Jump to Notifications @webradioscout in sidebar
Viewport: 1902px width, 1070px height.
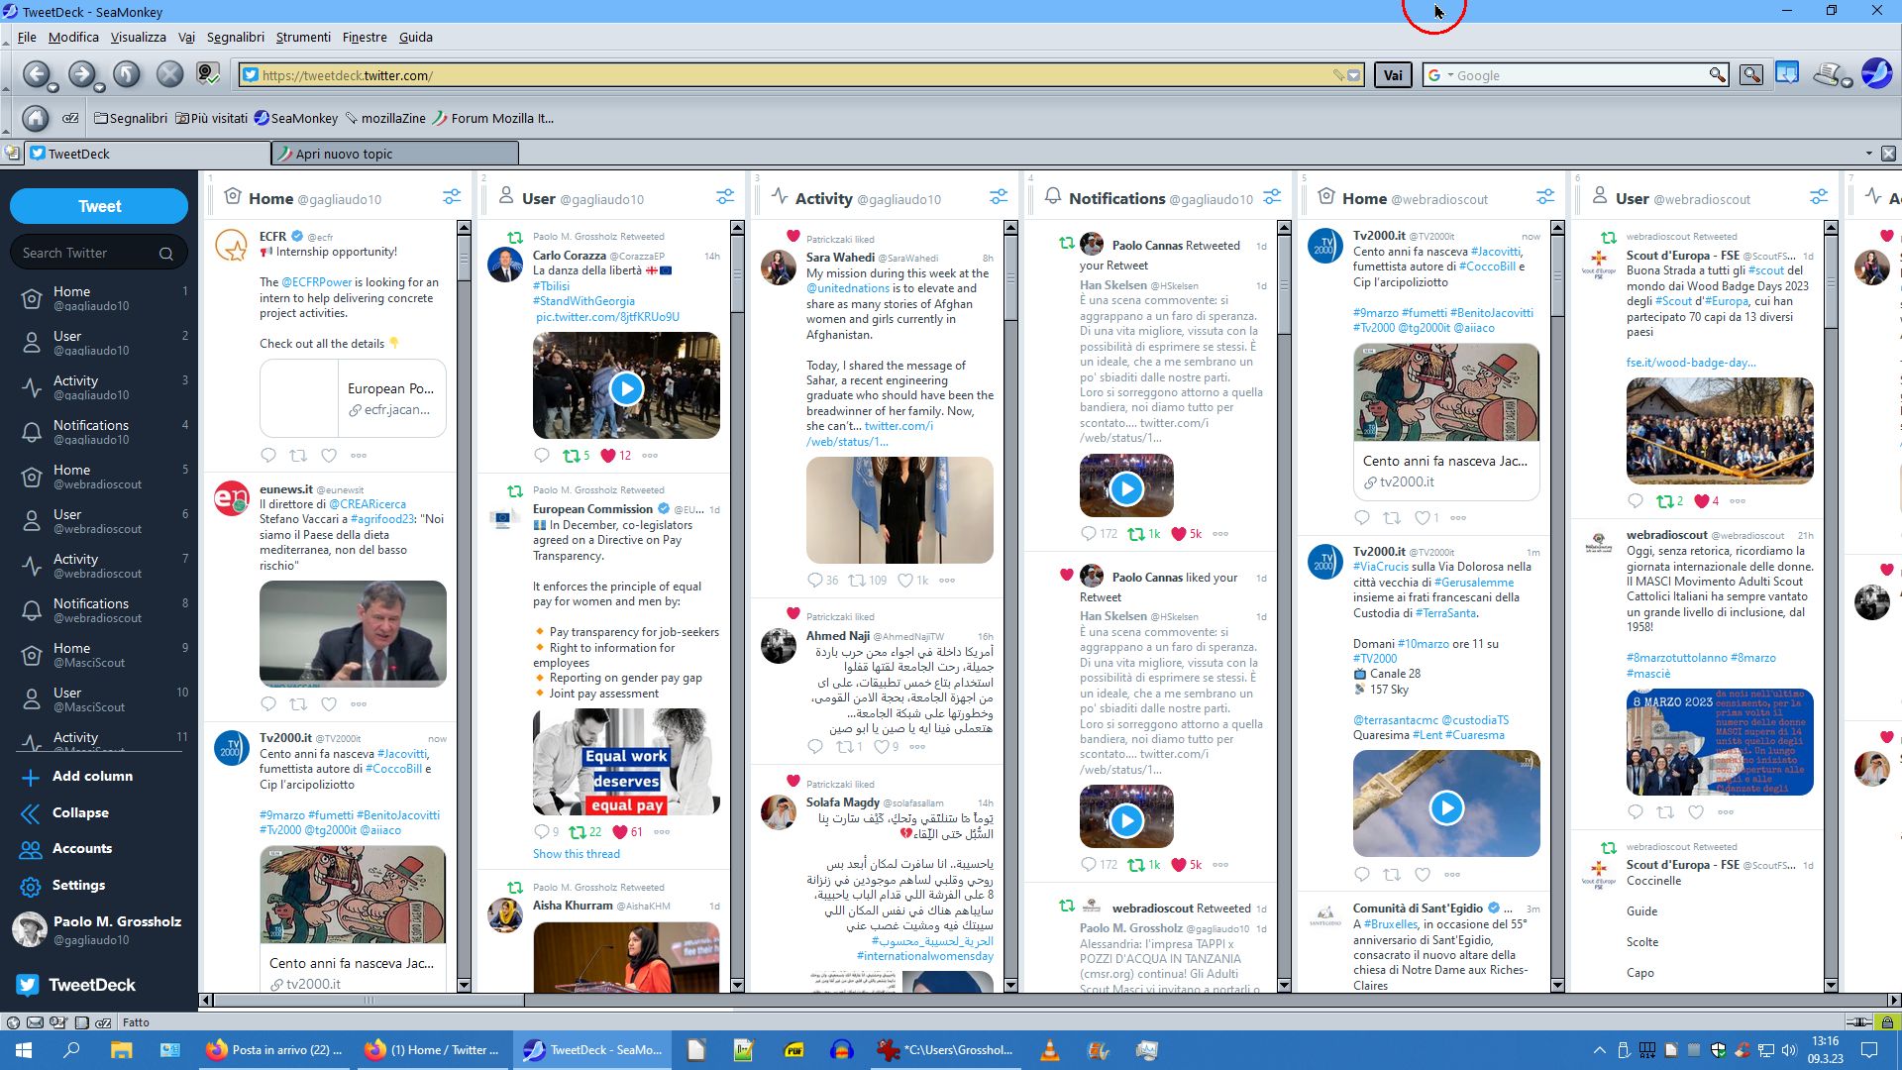(x=99, y=609)
